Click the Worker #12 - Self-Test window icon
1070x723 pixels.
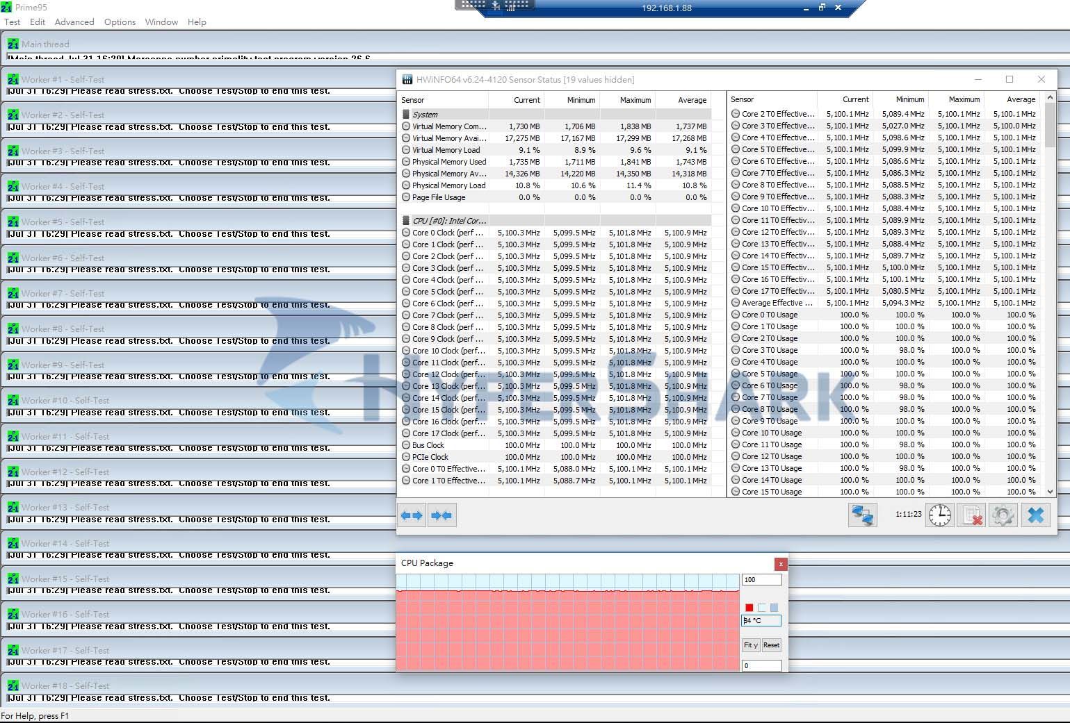point(13,472)
